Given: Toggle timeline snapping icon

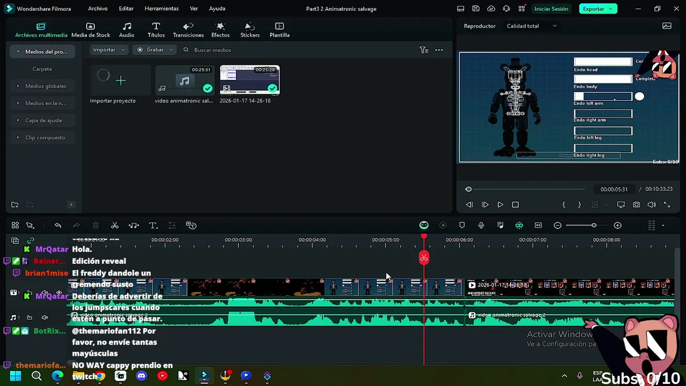Looking at the screenshot, I should [519, 226].
